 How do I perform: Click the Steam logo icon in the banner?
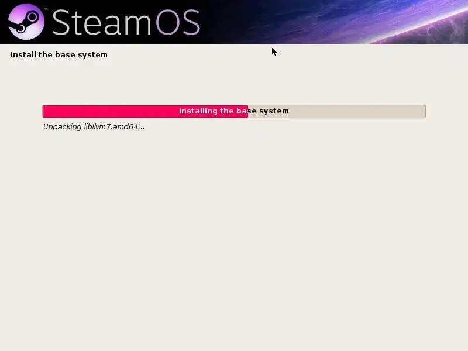[26, 22]
